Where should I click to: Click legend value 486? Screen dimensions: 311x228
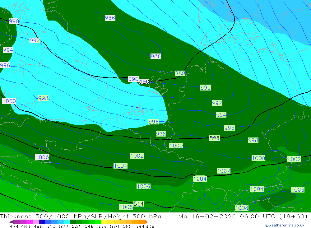tap(26, 226)
